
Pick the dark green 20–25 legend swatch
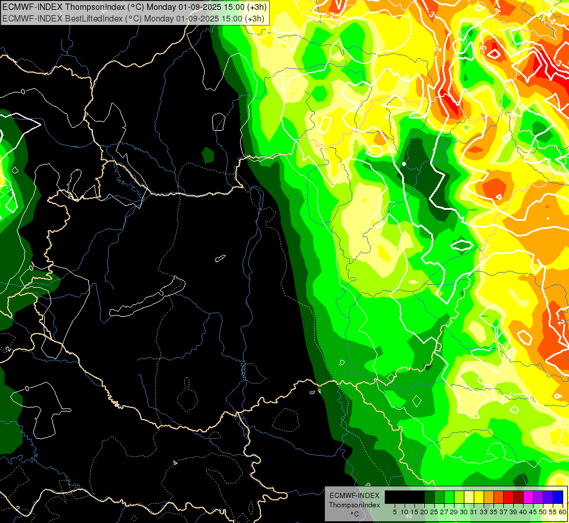point(430,497)
